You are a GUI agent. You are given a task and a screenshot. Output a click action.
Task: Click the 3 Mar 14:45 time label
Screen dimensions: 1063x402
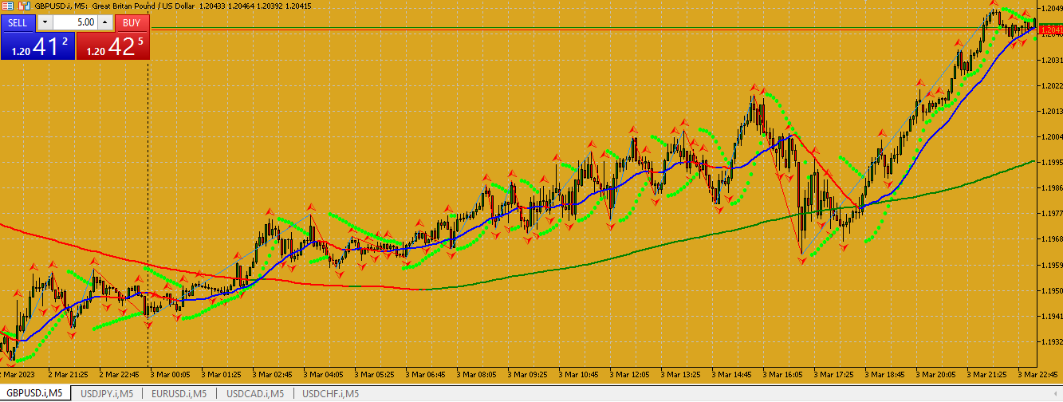pos(731,373)
